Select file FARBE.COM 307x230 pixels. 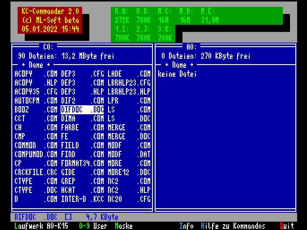[82, 127]
